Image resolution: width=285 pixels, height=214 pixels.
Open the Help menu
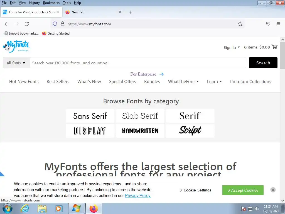(77, 3)
